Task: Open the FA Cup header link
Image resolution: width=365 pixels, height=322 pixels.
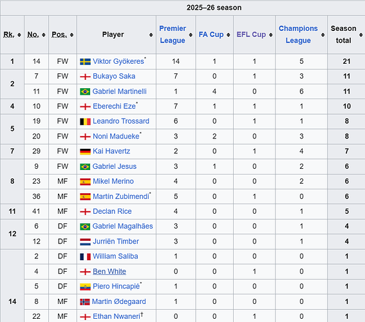Action: point(211,35)
